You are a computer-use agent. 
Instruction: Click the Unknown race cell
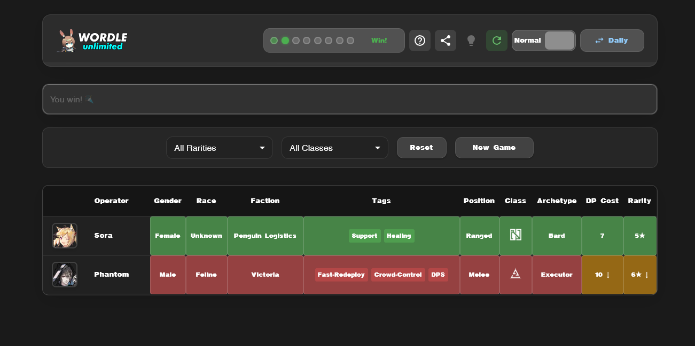point(206,236)
